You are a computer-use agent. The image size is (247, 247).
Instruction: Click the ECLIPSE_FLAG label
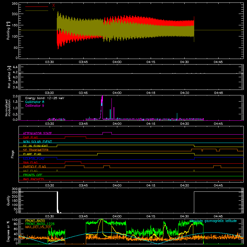click(x=34, y=158)
